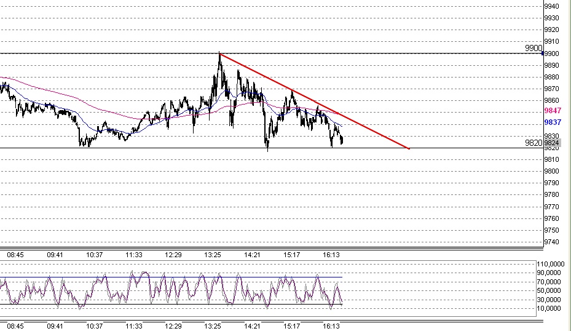Click the 70,0000 oscillator scale label
This screenshot has width=571, height=331.
click(549, 282)
